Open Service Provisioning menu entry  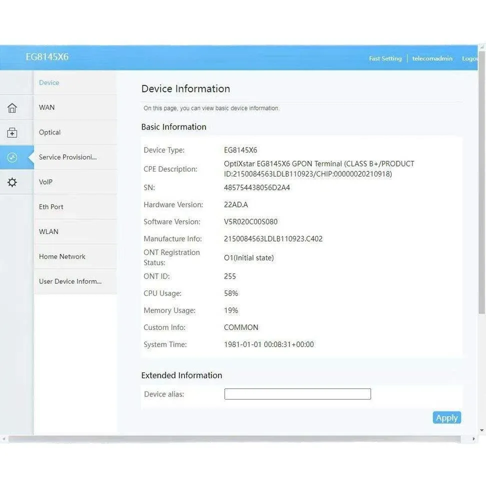pyautogui.click(x=68, y=157)
